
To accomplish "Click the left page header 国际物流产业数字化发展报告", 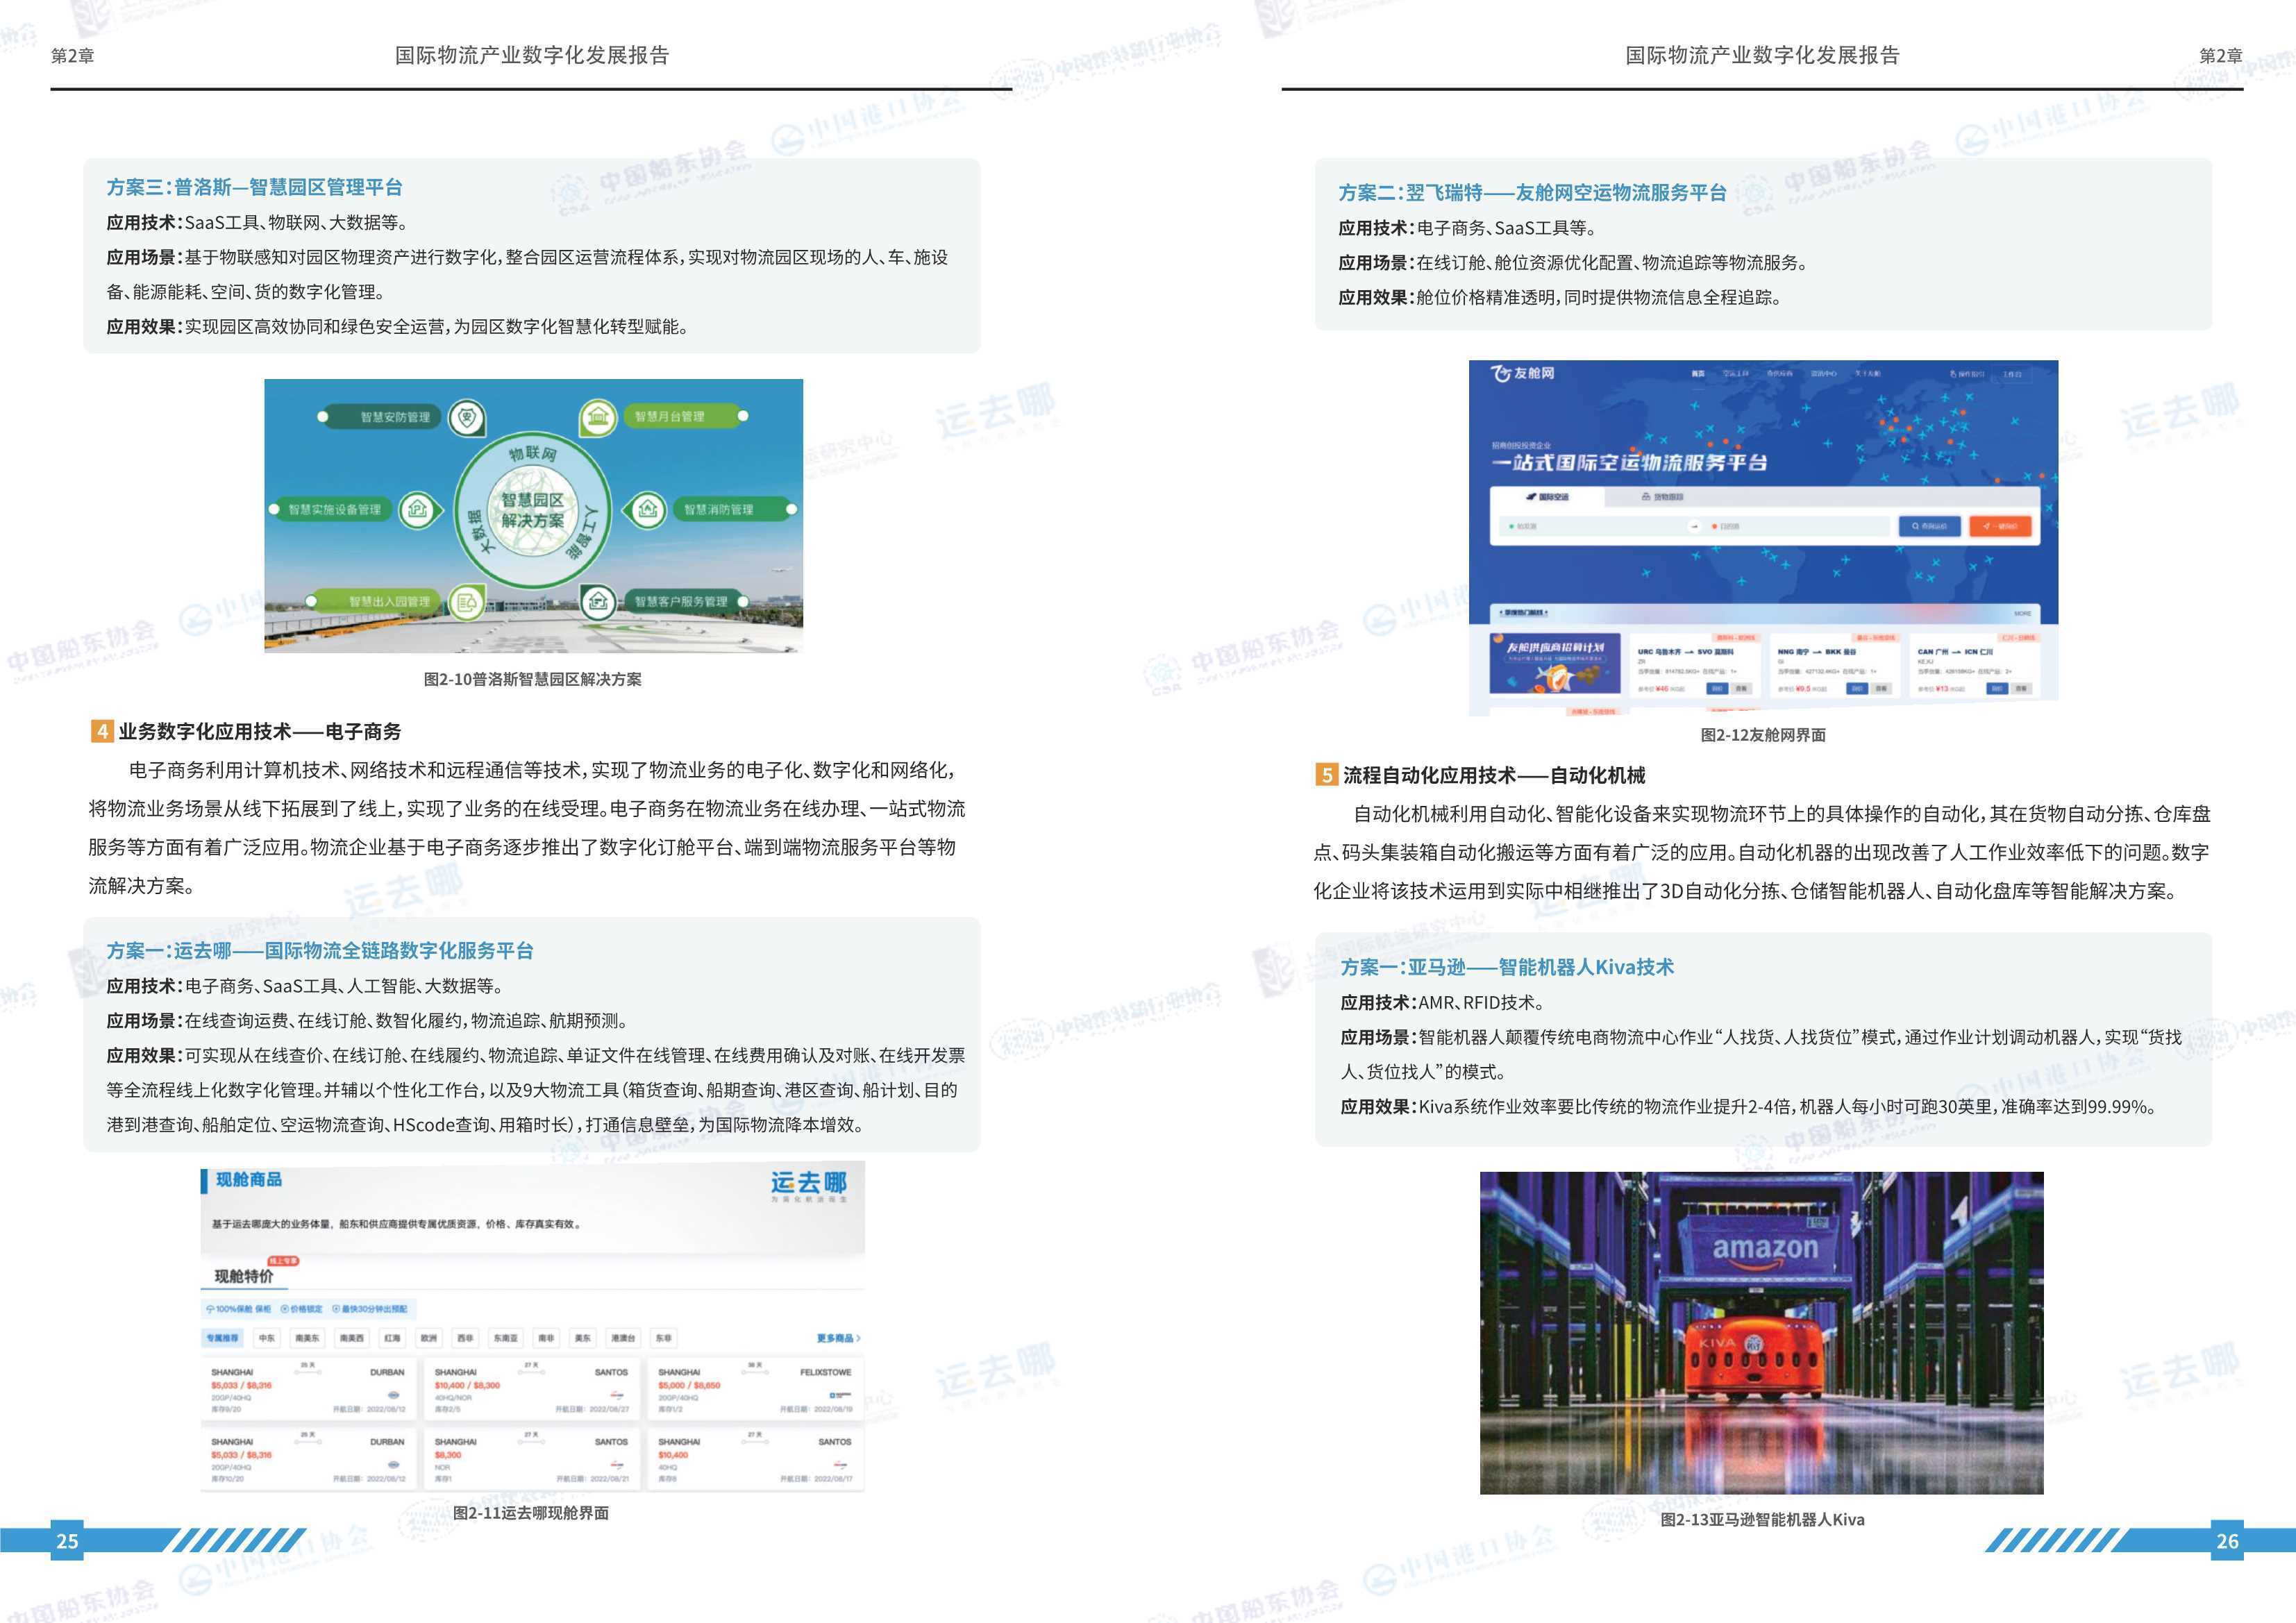I will click(532, 55).
